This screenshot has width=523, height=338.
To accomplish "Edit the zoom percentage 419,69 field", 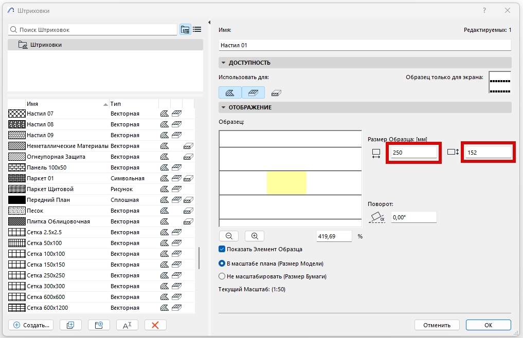I will click(334, 236).
